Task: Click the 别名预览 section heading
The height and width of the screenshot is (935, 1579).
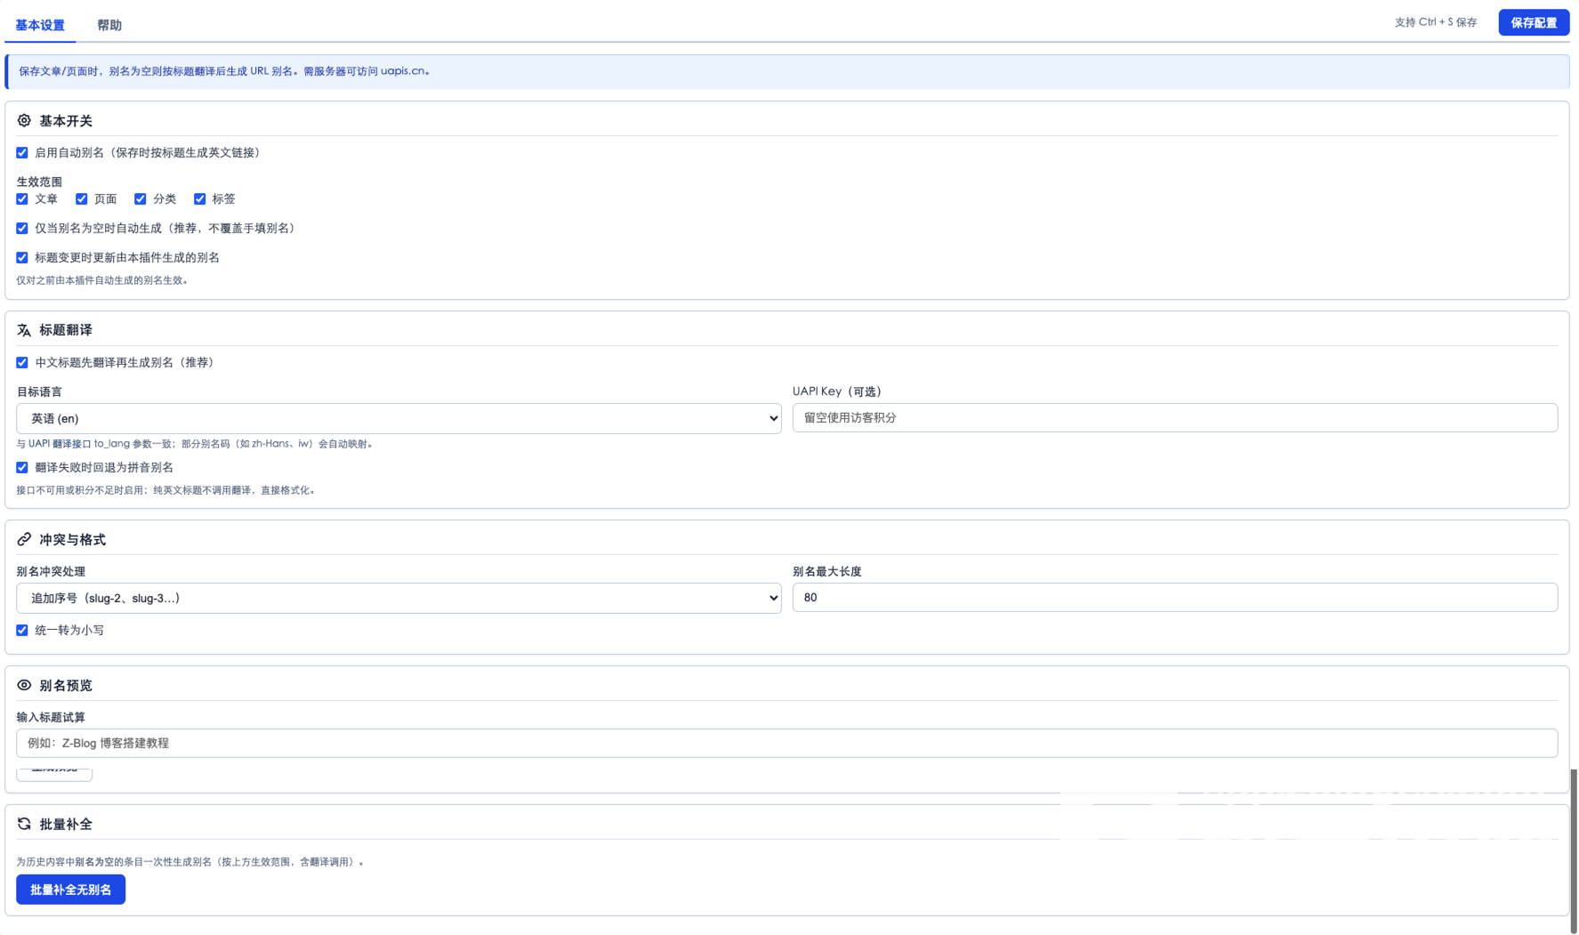Action: 66,686
